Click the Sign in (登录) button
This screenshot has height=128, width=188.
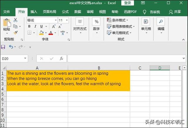pos(127,3)
